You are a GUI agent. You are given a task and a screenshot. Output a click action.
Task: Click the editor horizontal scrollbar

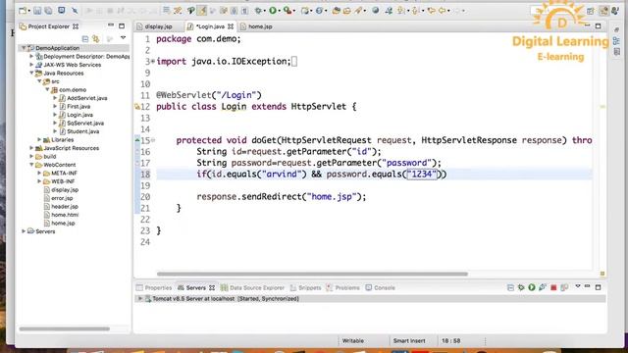click(x=312, y=275)
